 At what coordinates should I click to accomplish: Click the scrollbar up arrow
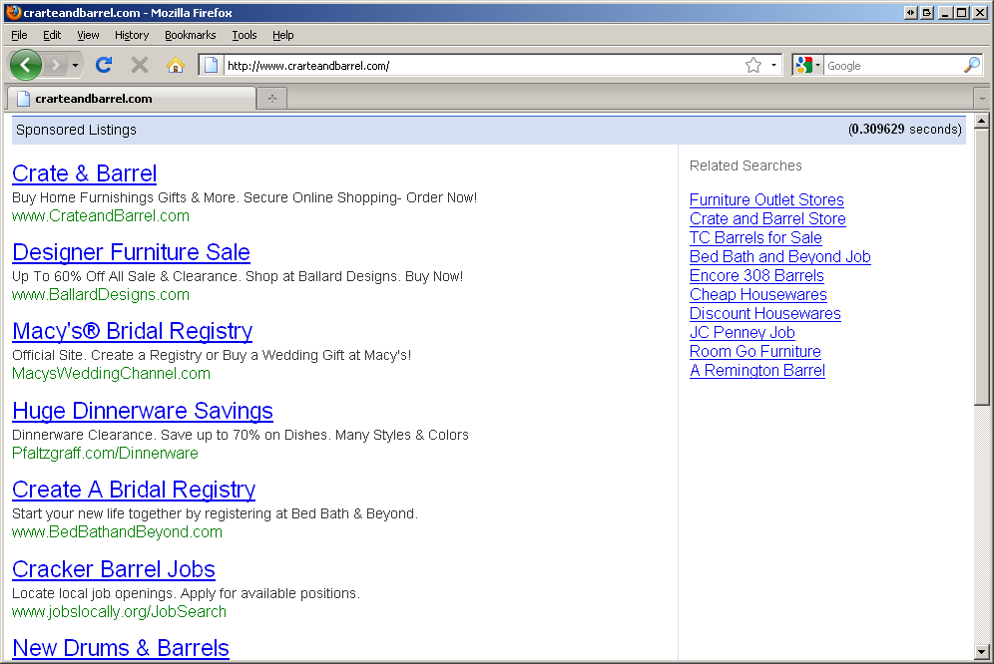982,121
